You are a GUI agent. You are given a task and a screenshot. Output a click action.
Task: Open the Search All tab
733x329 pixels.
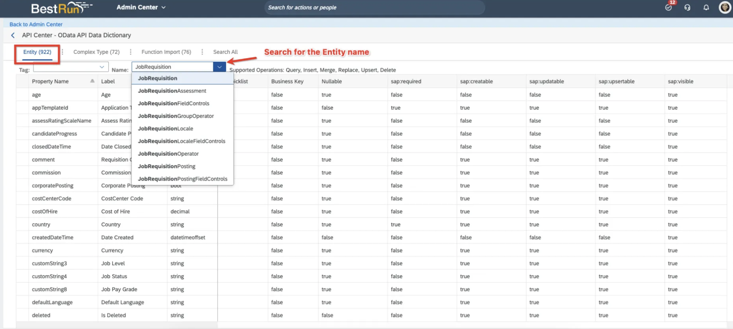225,52
